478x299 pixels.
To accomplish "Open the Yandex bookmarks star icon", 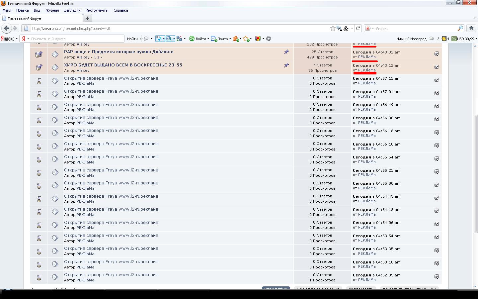I will [x=246, y=39].
